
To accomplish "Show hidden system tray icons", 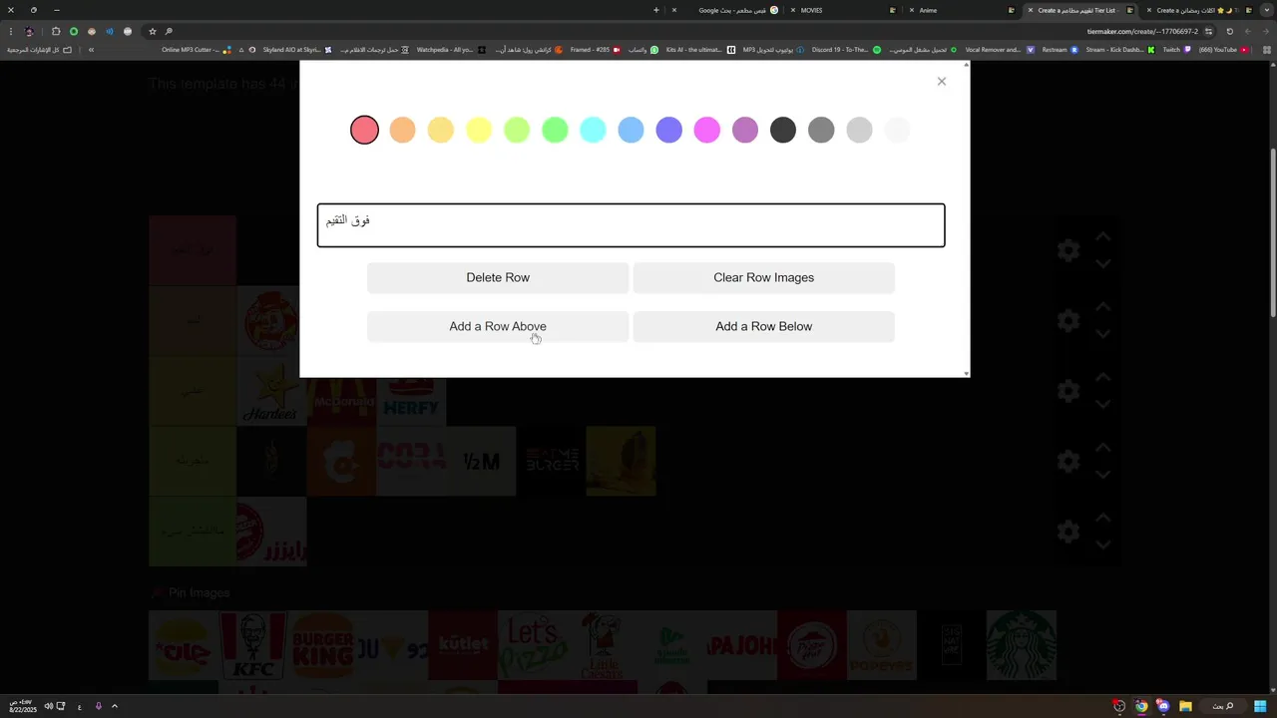I will pos(115,706).
